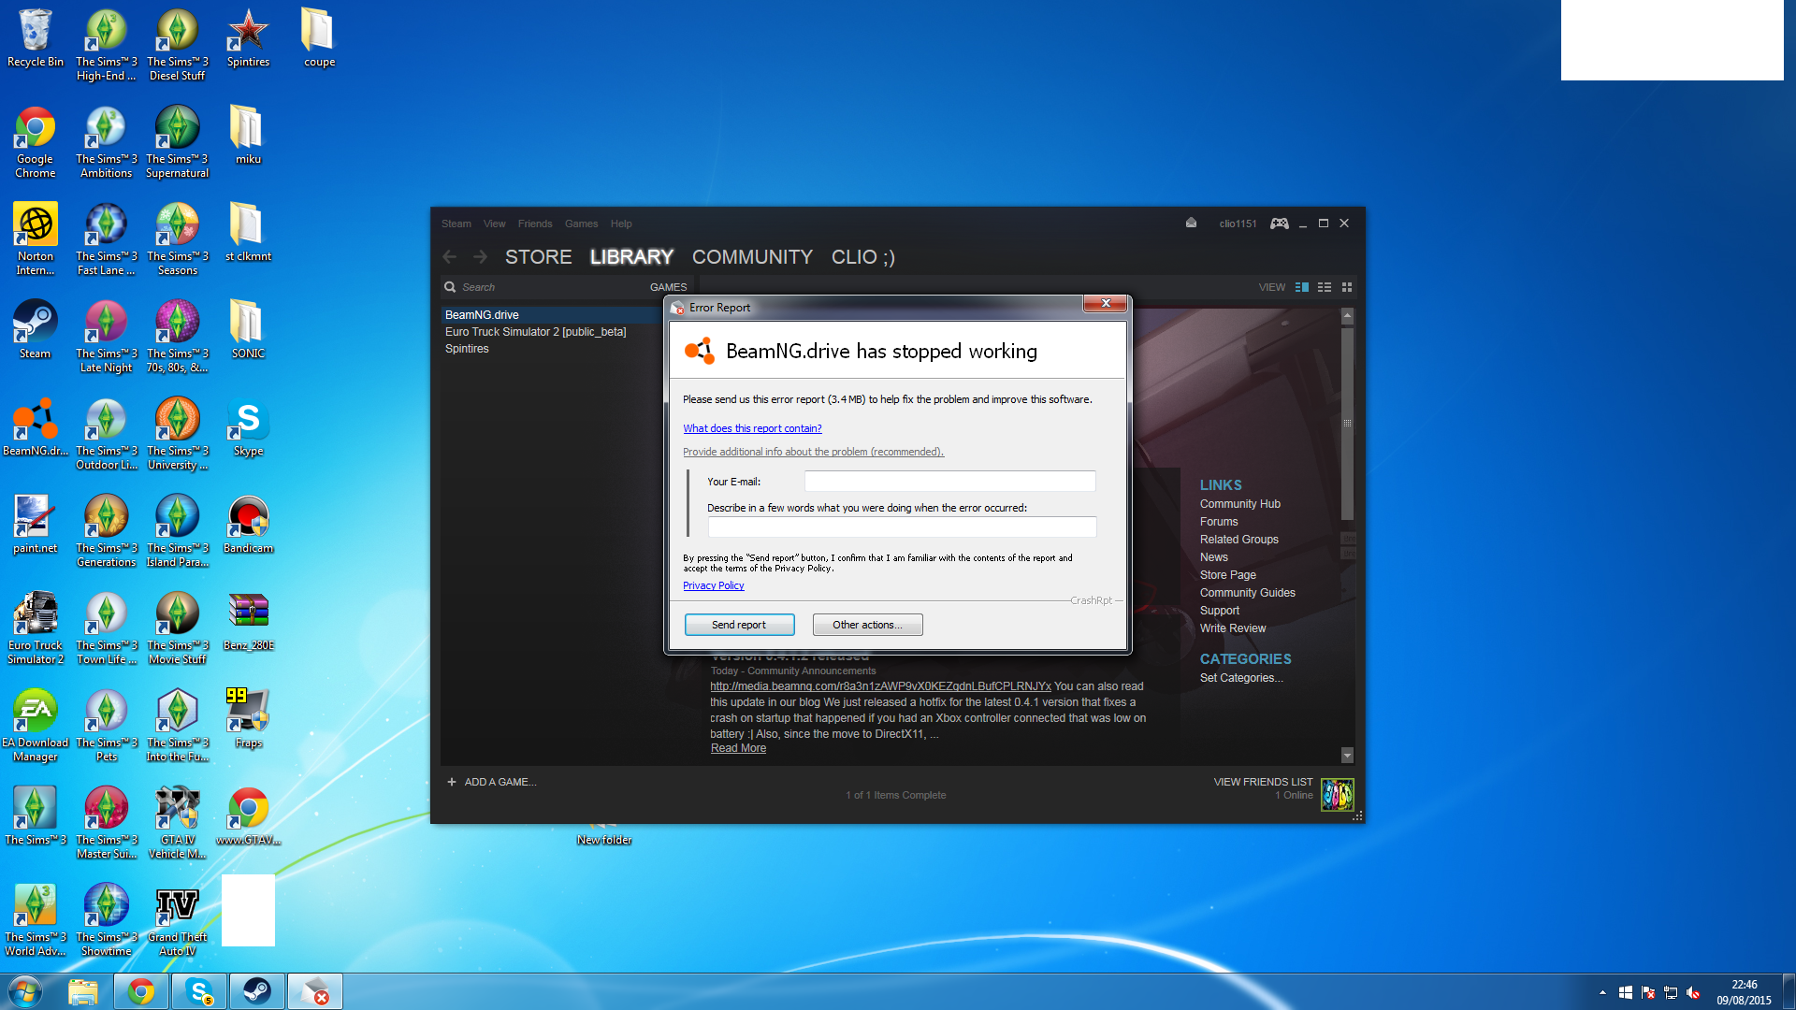Open the Friends menu

pyautogui.click(x=534, y=224)
